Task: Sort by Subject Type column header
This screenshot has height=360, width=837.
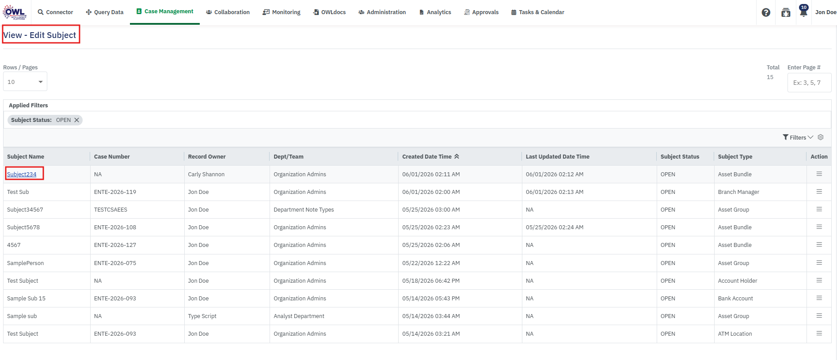Action: point(735,157)
